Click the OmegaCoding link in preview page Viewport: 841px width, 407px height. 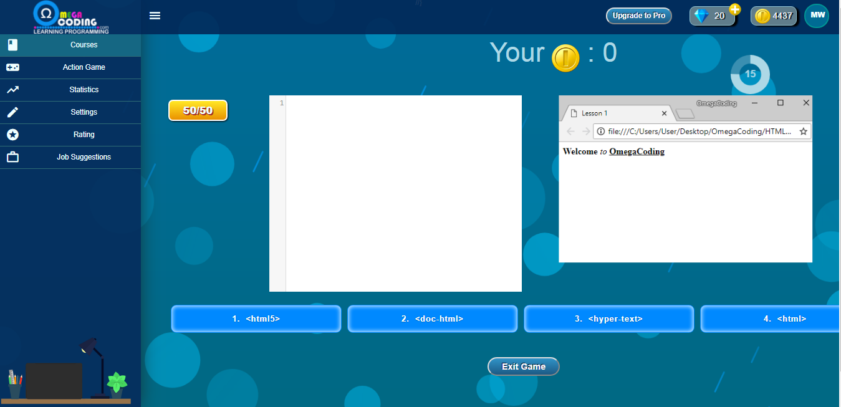point(637,151)
